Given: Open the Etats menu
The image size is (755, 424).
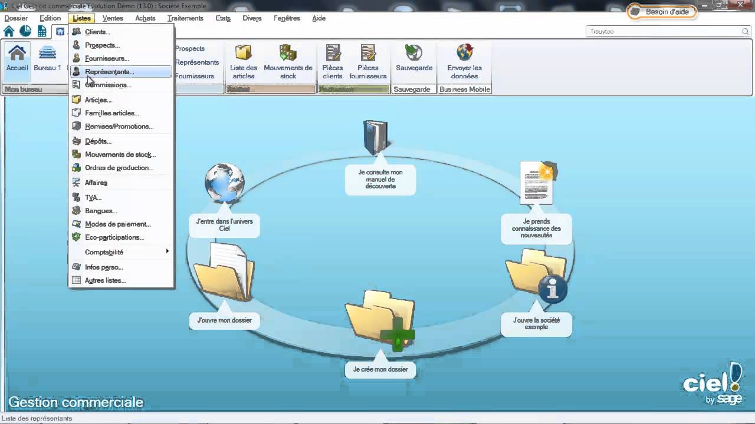Looking at the screenshot, I should [223, 18].
